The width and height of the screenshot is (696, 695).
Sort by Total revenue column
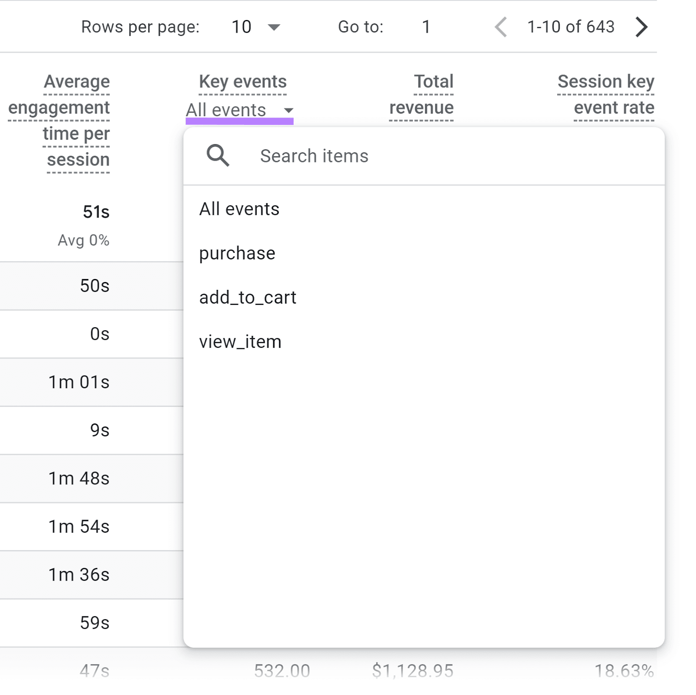[421, 94]
